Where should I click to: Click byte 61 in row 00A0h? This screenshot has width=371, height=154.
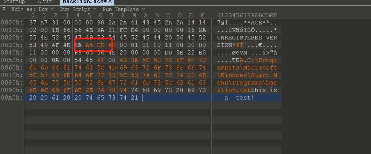pyautogui.click(x=55, y=98)
